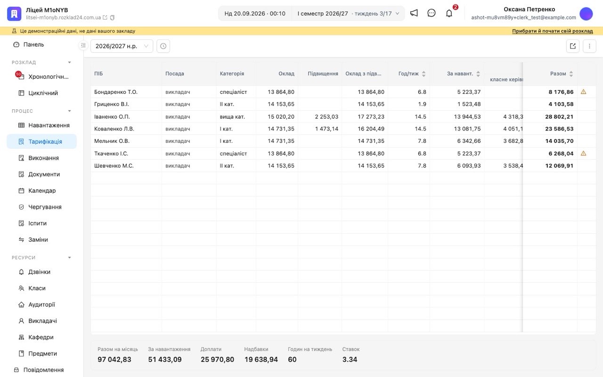This screenshot has width=603, height=377.
Task: Collapse the ПРОЦЕС sidebar section
Action: tap(70, 111)
